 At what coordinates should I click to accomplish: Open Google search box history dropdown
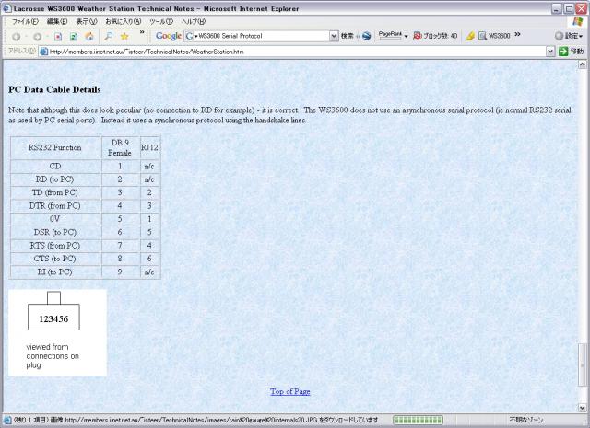pyautogui.click(x=334, y=36)
